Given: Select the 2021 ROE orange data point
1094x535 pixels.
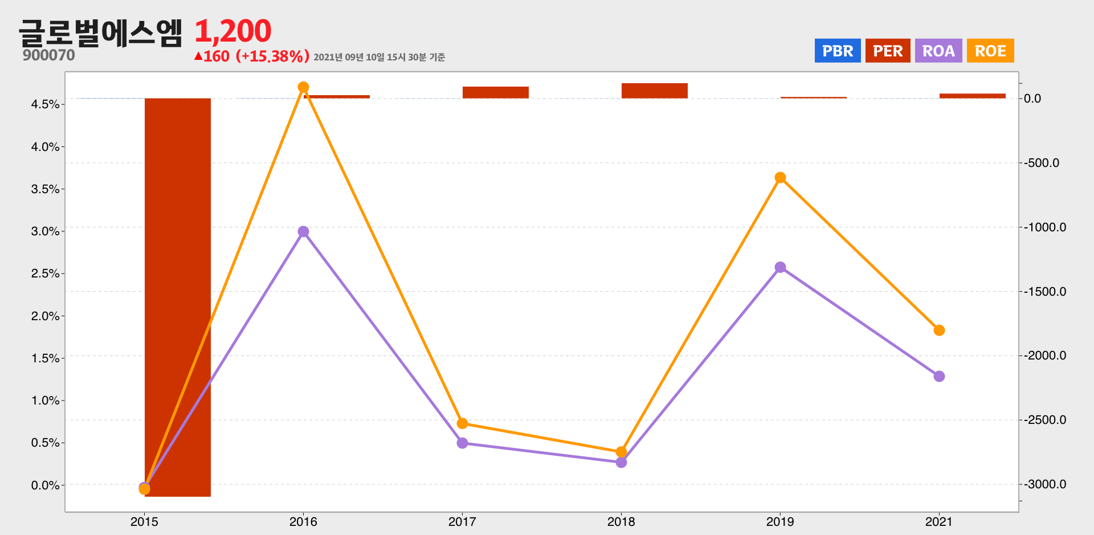Looking at the screenshot, I should coord(940,330).
